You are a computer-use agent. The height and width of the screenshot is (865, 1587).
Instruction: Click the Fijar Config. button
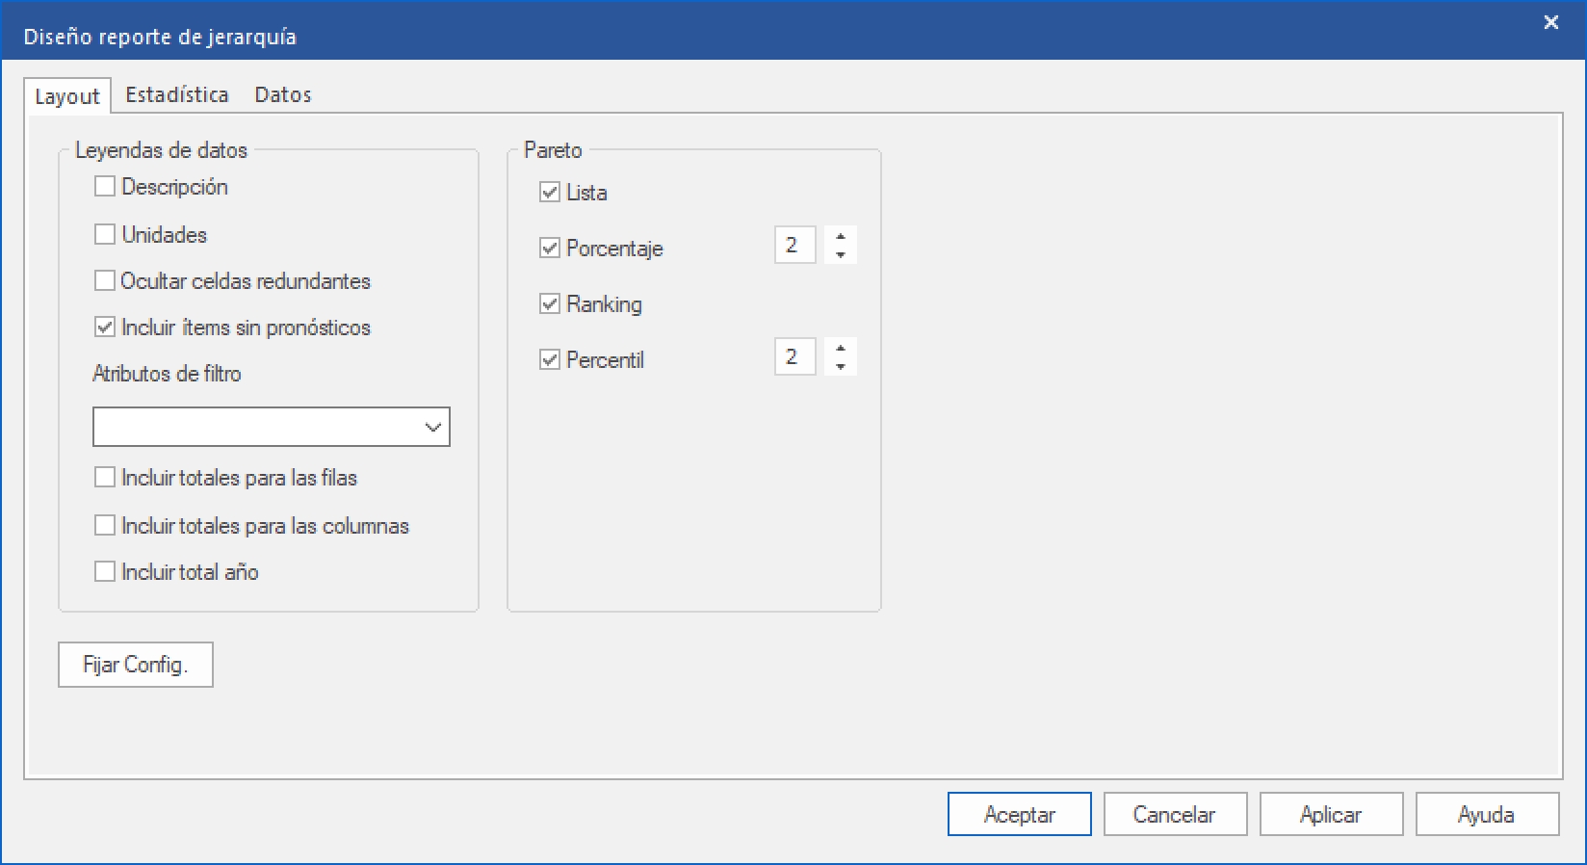136,665
